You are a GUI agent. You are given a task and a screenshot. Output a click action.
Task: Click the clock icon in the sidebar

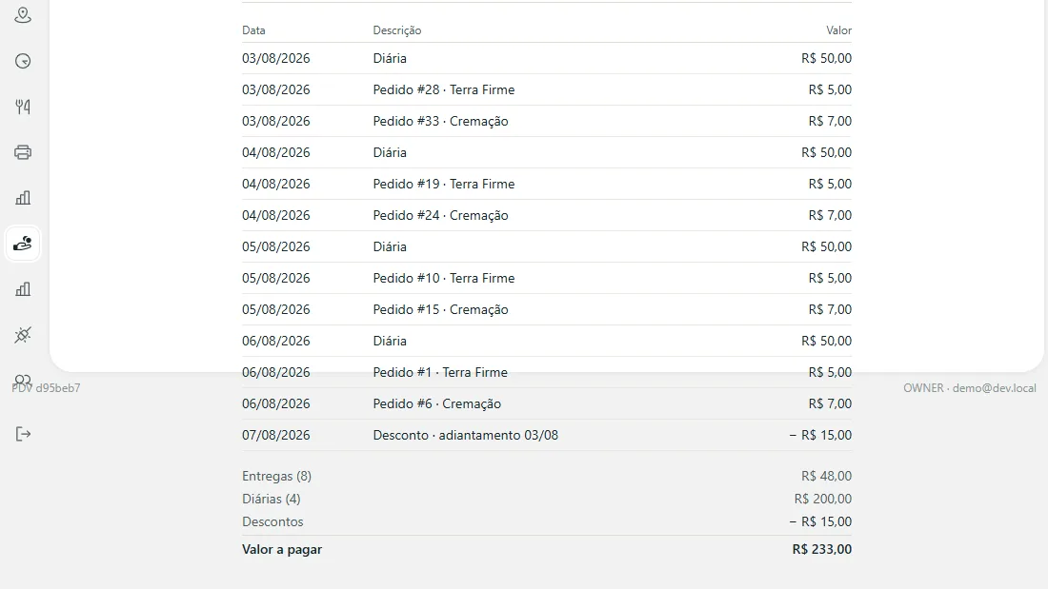(23, 61)
